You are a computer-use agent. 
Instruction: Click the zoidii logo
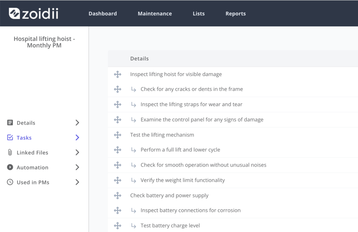point(34,14)
